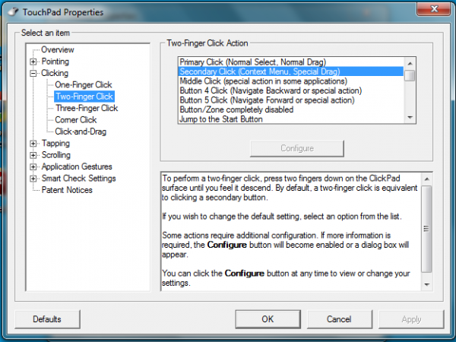Choose Button 5 Click (Navigate Forward)
Viewport: 456px width, 342px height.
[x=291, y=100]
